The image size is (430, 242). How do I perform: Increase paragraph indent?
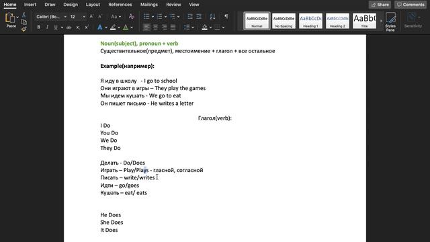click(199, 17)
